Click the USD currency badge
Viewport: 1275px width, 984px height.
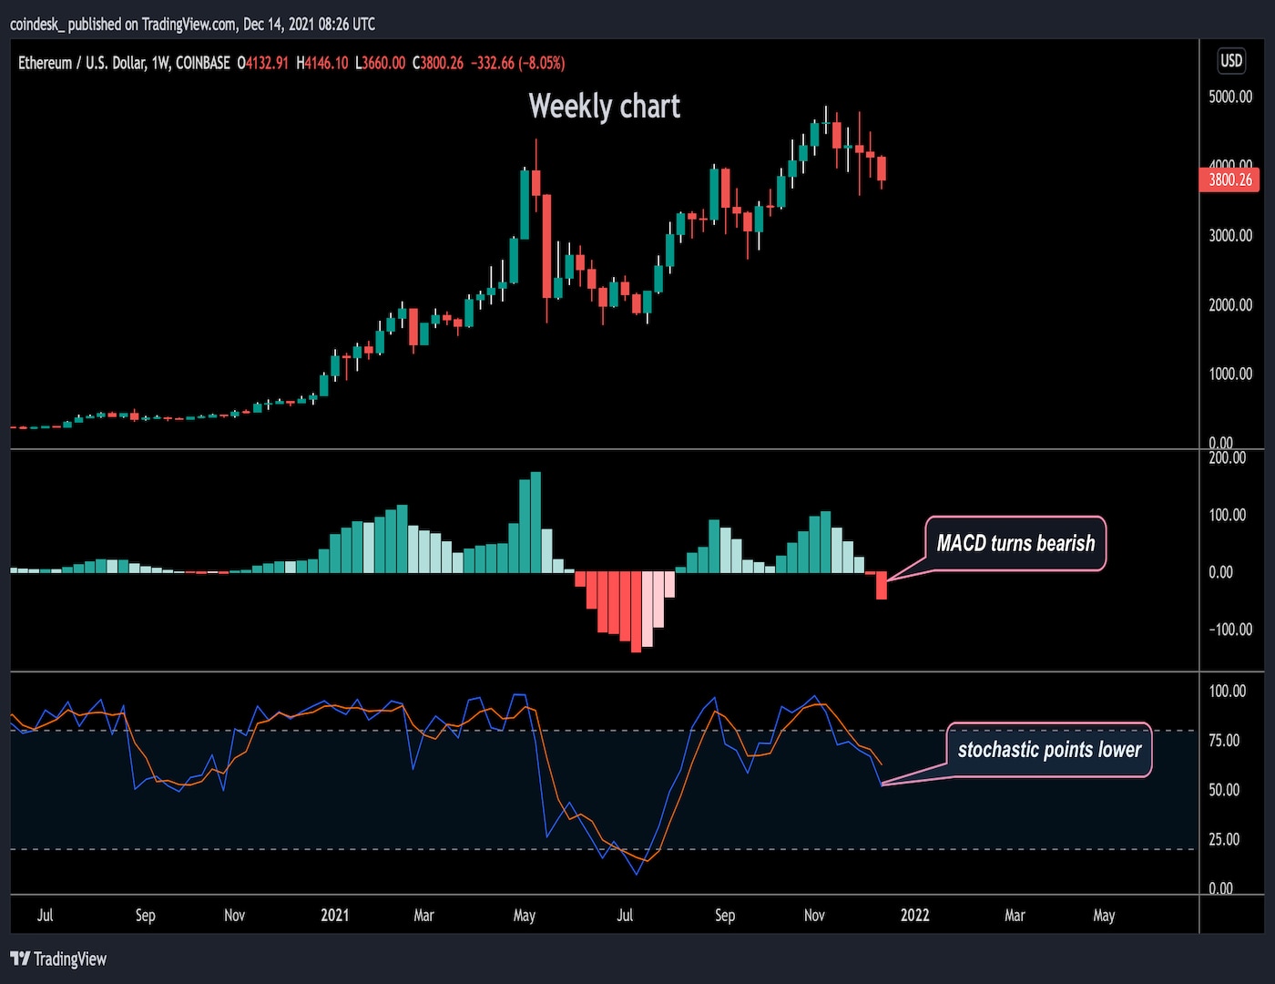point(1230,61)
